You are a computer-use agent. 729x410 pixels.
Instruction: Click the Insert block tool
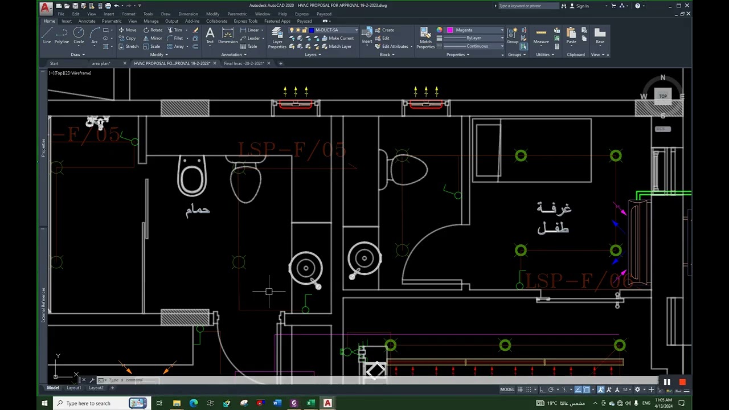click(x=367, y=35)
